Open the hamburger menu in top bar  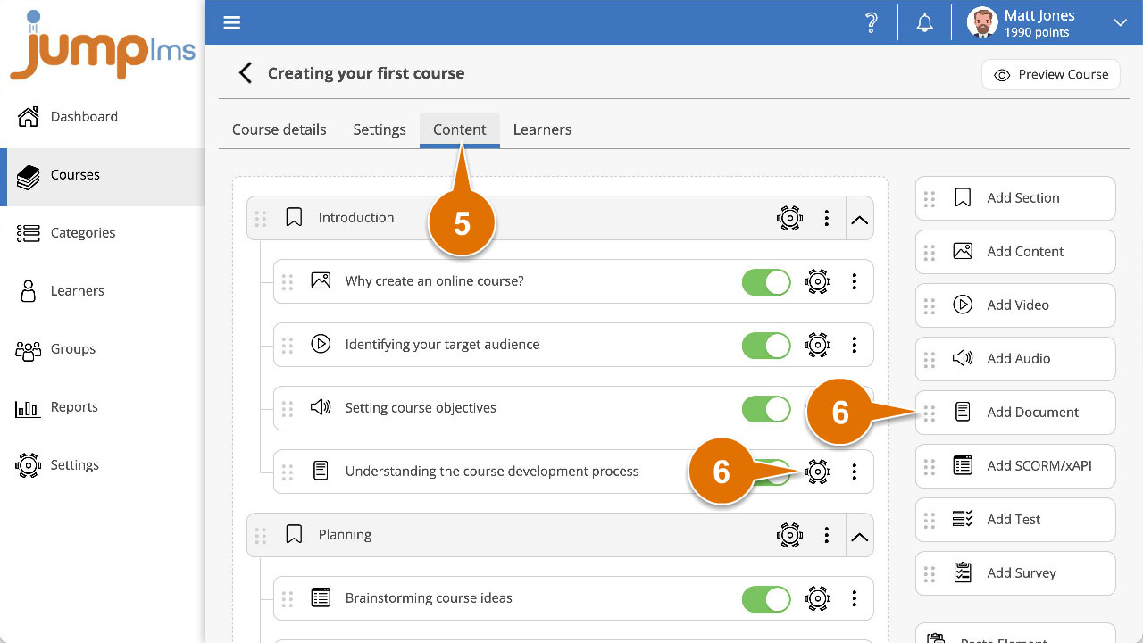pos(232,22)
